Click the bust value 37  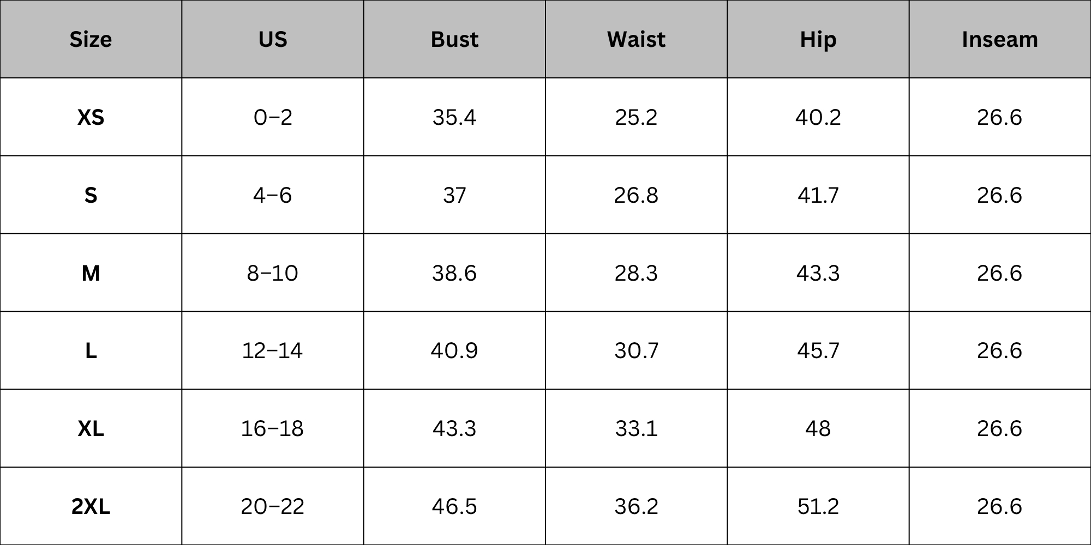[x=454, y=195]
